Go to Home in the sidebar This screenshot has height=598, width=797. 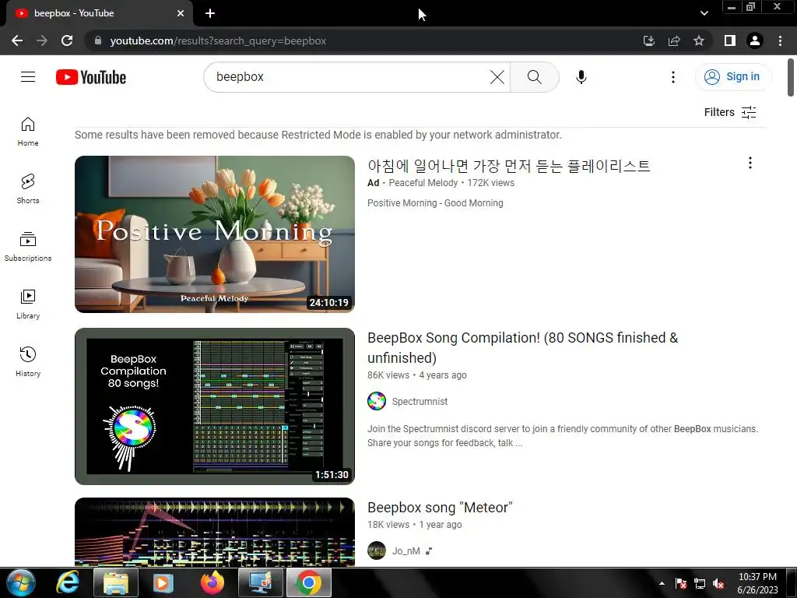[28, 132]
